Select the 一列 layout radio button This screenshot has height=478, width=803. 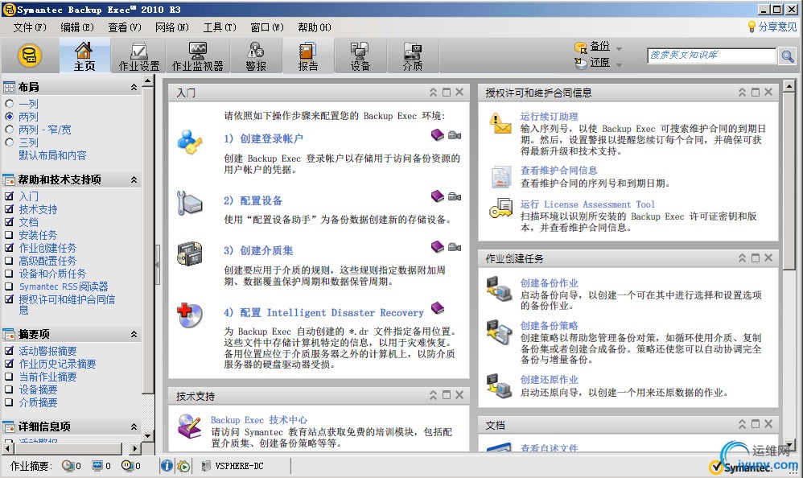(x=9, y=104)
